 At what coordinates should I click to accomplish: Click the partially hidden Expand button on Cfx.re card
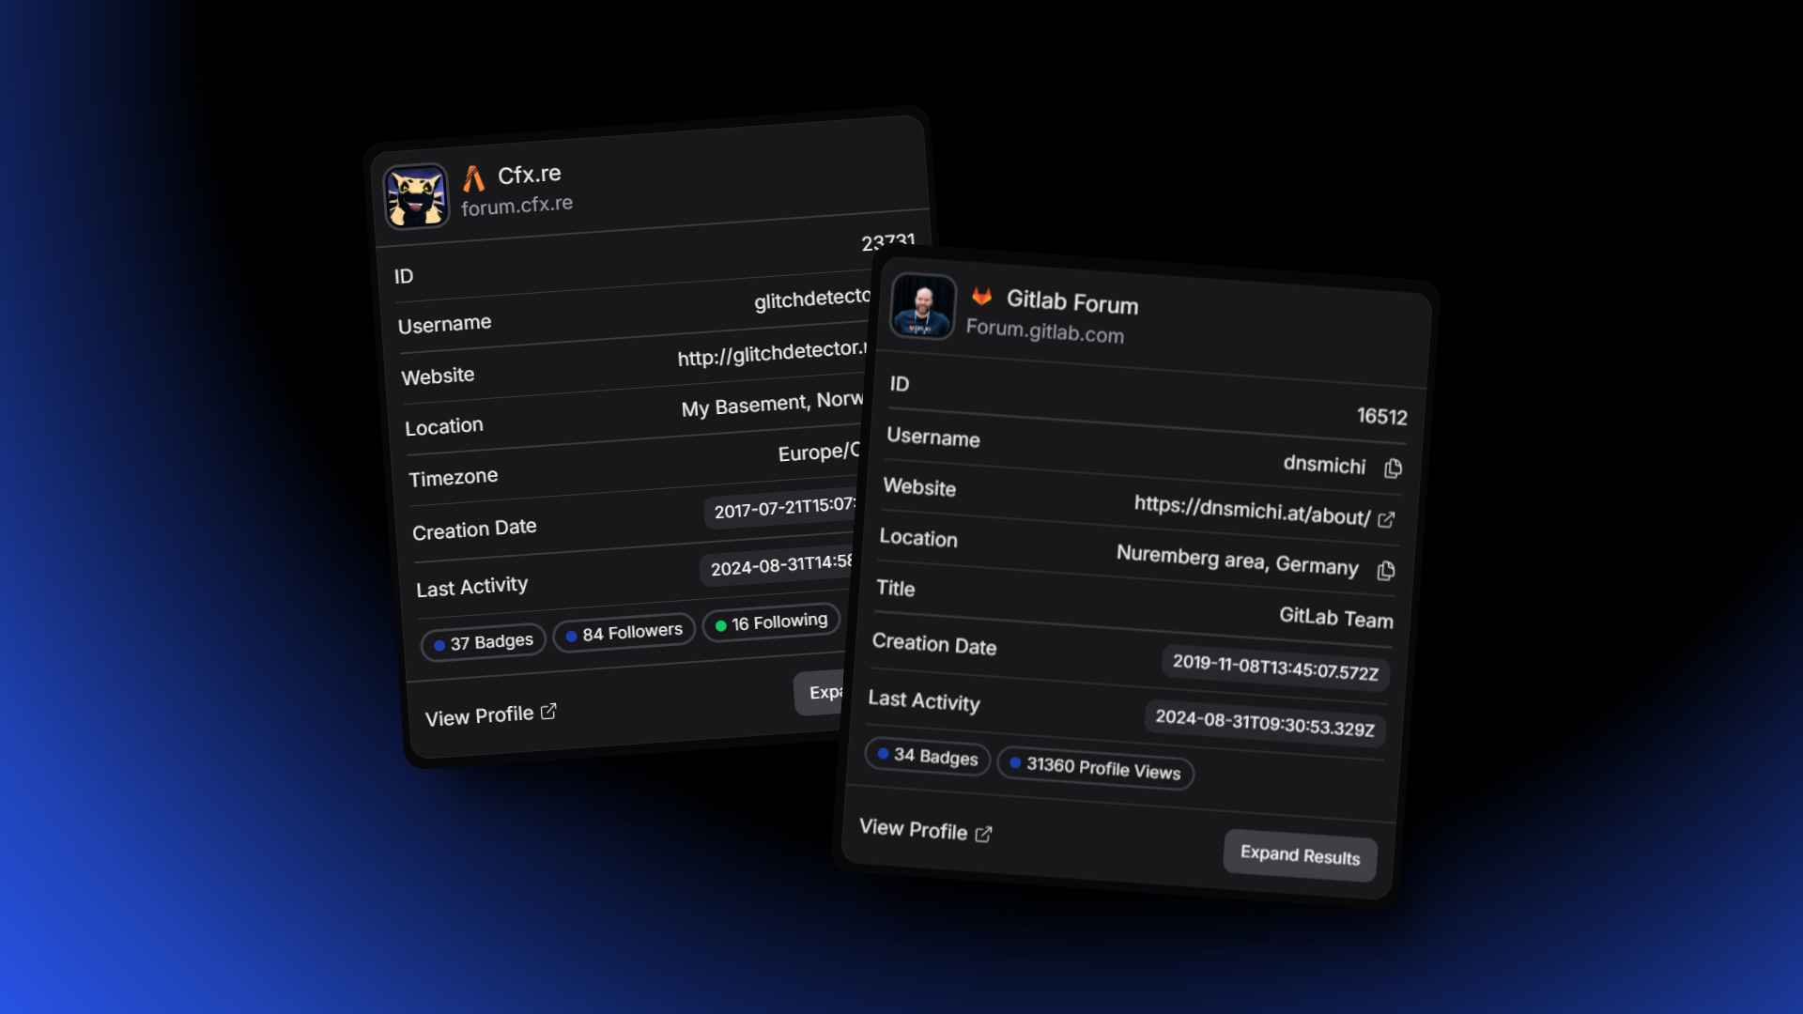pyautogui.click(x=819, y=693)
